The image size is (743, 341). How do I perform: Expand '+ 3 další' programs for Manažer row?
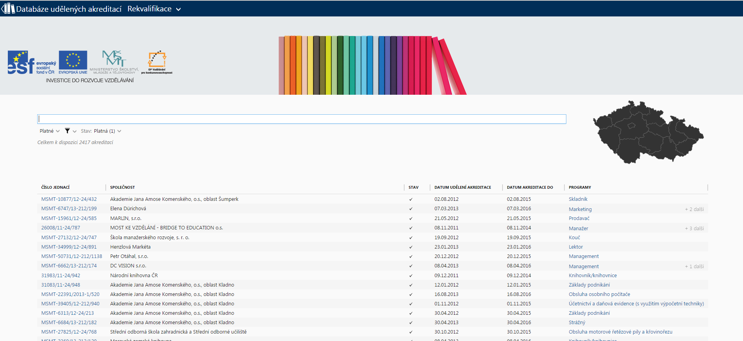694,228
